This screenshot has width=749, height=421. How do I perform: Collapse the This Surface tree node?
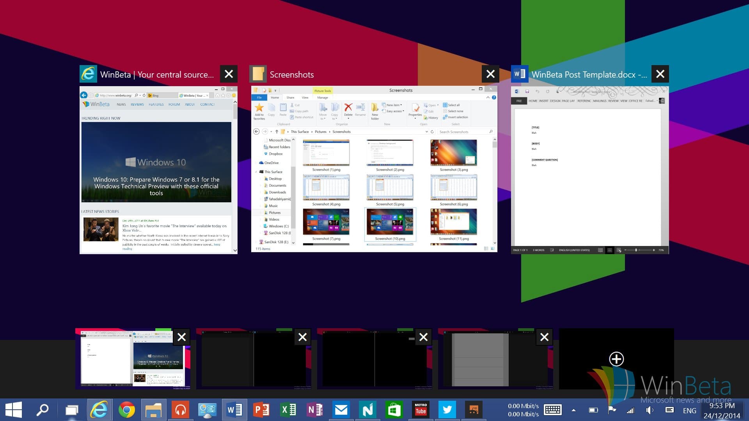pyautogui.click(x=256, y=172)
